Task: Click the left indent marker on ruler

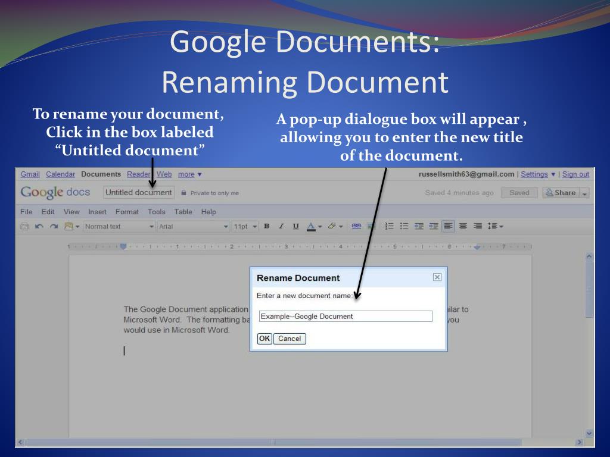Action: point(123,246)
